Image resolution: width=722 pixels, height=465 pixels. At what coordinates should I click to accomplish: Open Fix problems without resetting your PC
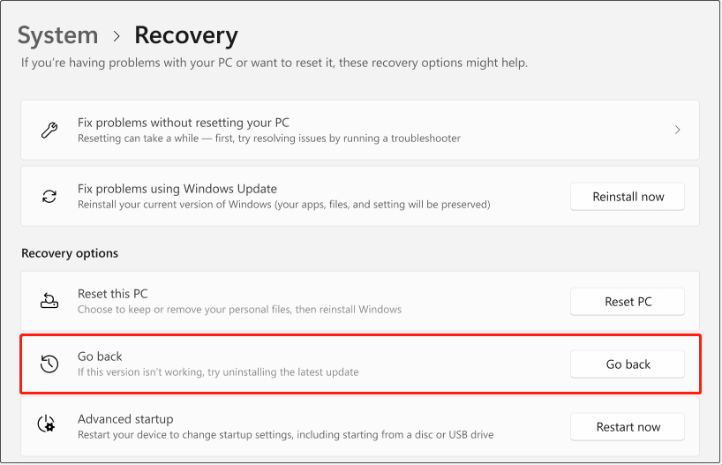[184, 123]
